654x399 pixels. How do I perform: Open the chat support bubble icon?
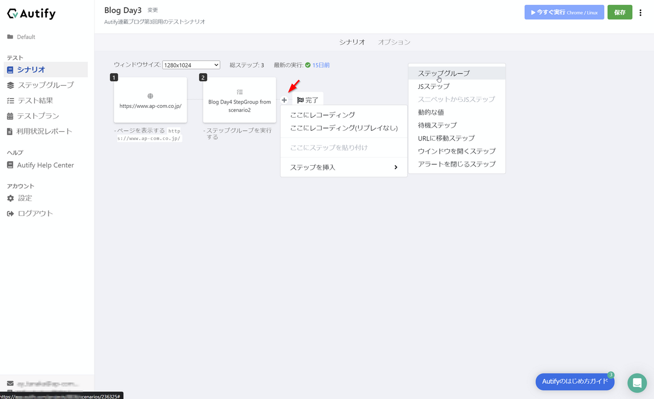[x=637, y=383]
